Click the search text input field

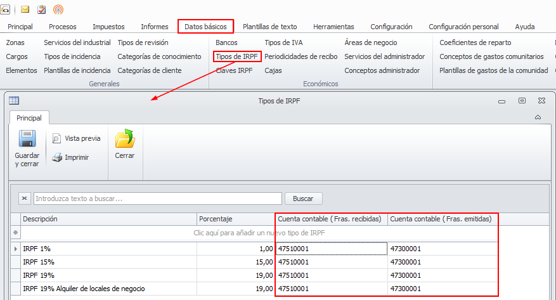158,199
